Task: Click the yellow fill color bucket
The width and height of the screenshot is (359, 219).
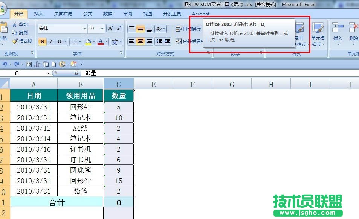Action: coord(89,42)
